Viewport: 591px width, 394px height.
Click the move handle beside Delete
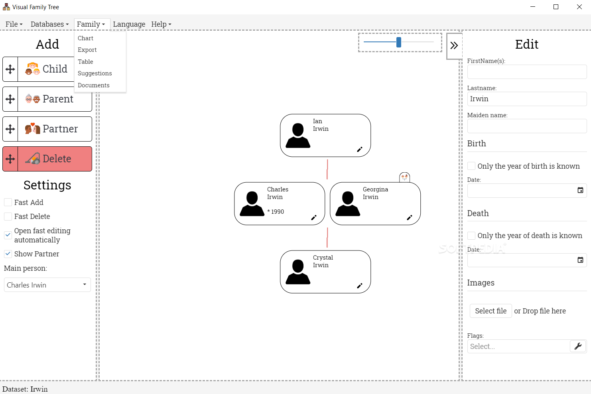coord(10,159)
